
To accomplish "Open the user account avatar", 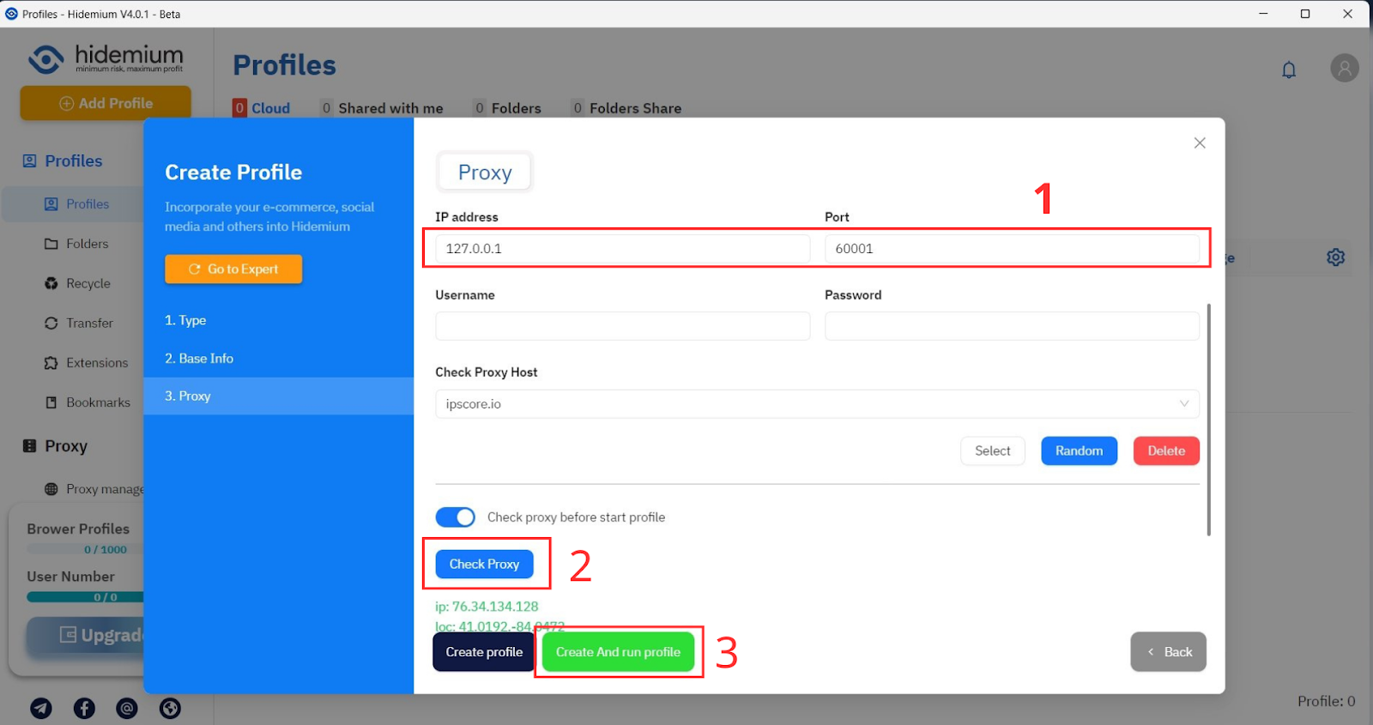I will click(1345, 68).
